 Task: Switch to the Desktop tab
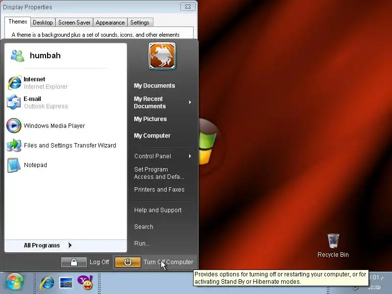[43, 23]
